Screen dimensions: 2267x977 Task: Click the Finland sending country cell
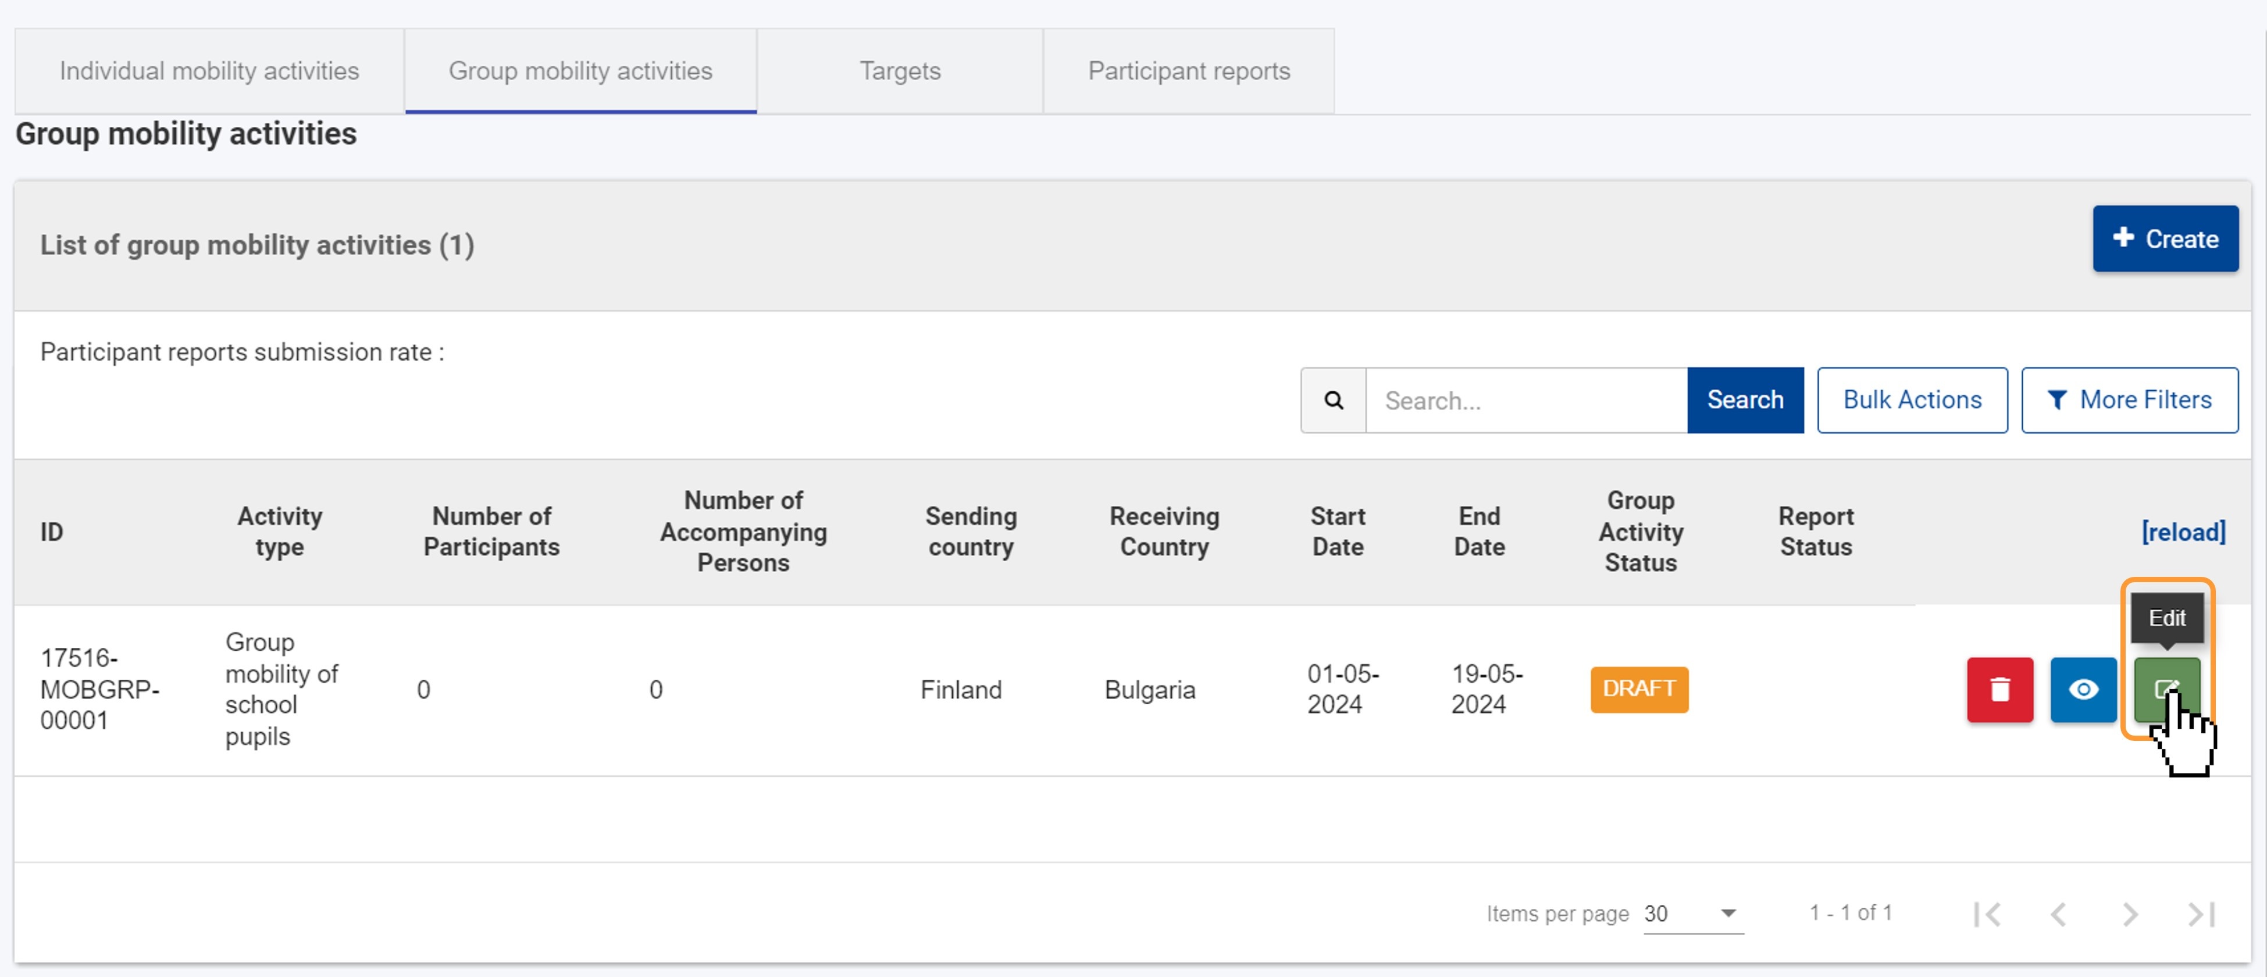click(961, 690)
